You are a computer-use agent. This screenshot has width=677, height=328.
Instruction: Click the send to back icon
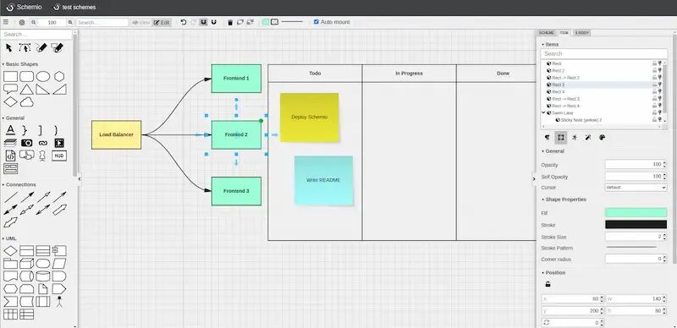250,22
